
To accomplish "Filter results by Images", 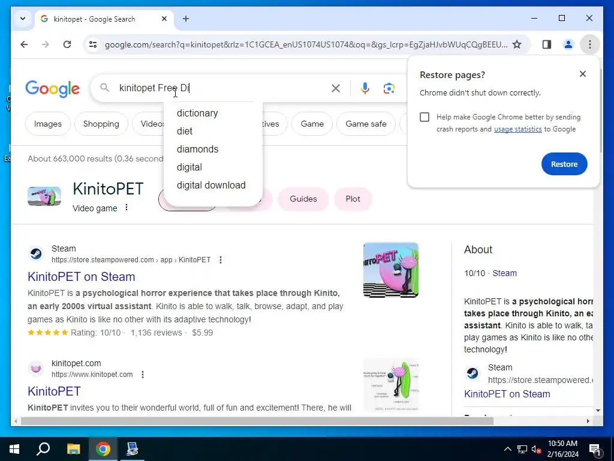I will coord(48,124).
